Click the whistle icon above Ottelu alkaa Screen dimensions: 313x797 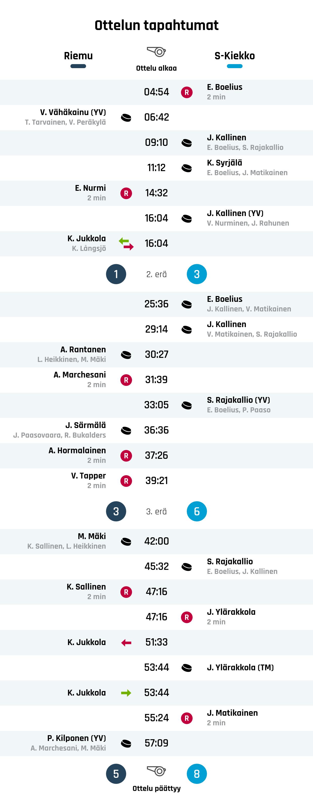156,52
